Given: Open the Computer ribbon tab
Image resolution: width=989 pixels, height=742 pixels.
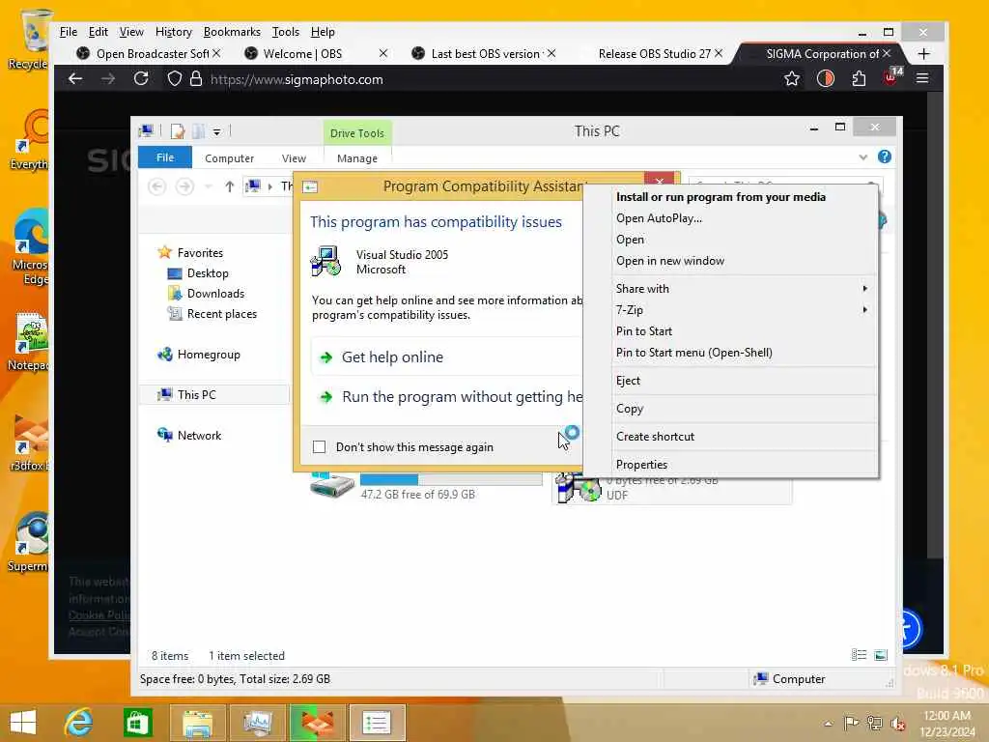Looking at the screenshot, I should (x=229, y=158).
